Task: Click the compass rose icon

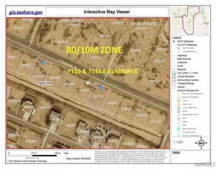Action: (201, 143)
